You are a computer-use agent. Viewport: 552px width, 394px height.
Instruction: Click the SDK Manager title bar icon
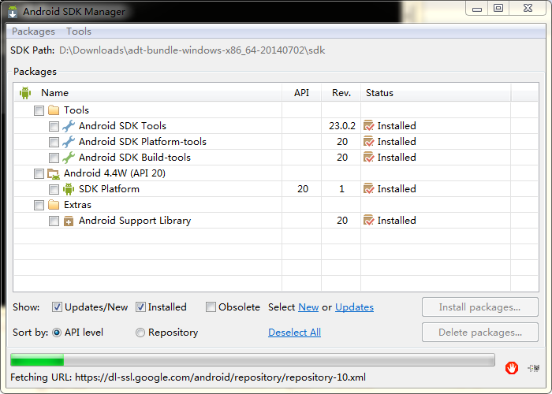[x=13, y=11]
